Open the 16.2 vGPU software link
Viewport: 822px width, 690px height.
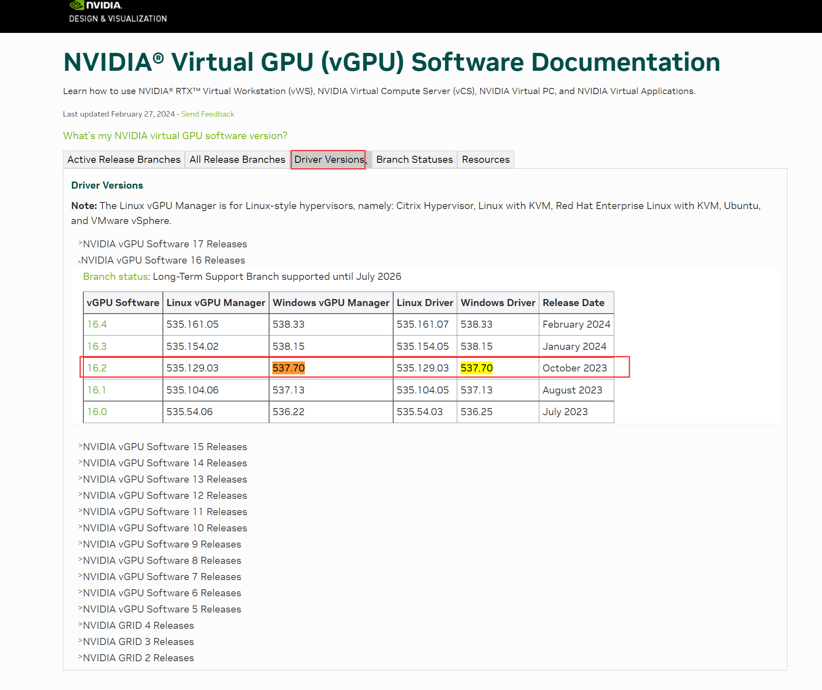pyautogui.click(x=97, y=368)
